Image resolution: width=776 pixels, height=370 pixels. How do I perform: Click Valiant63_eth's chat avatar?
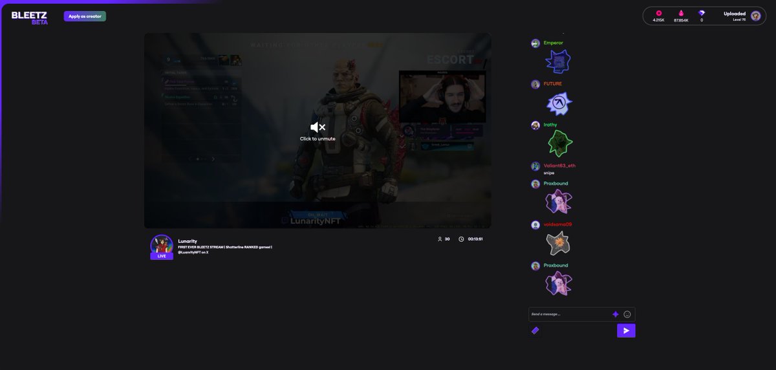pos(535,166)
